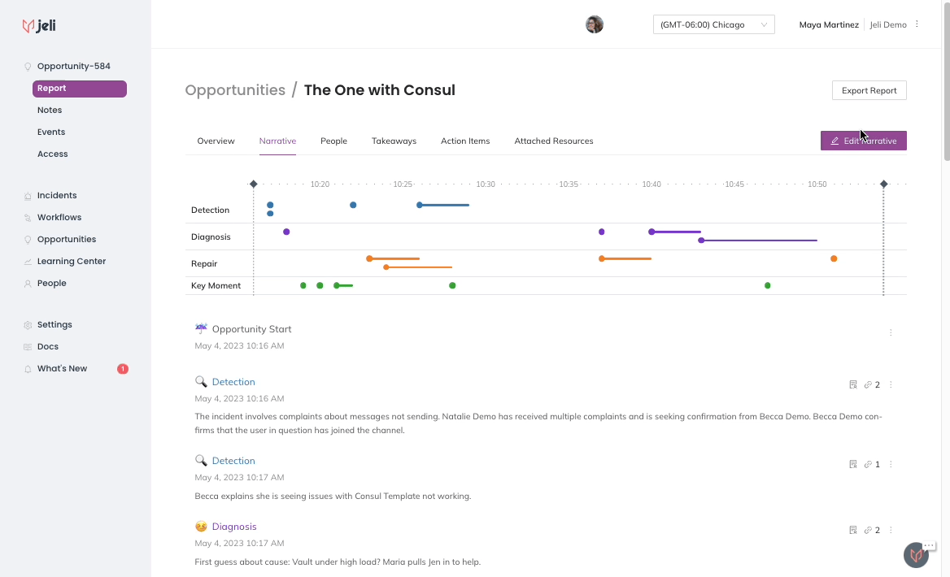950x577 pixels.
Task: Open options menu for second Detection event
Action: 891,464
